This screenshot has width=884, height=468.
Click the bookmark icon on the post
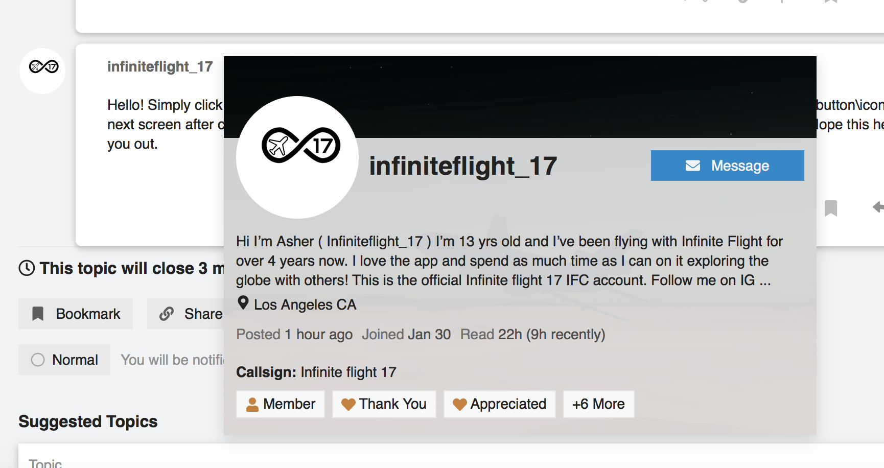(831, 208)
